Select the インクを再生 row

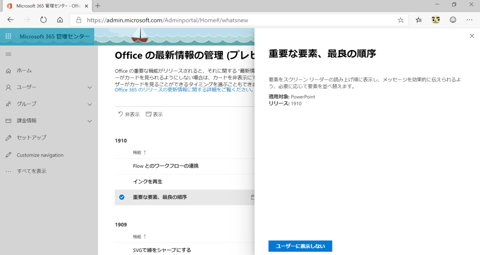click(x=184, y=181)
